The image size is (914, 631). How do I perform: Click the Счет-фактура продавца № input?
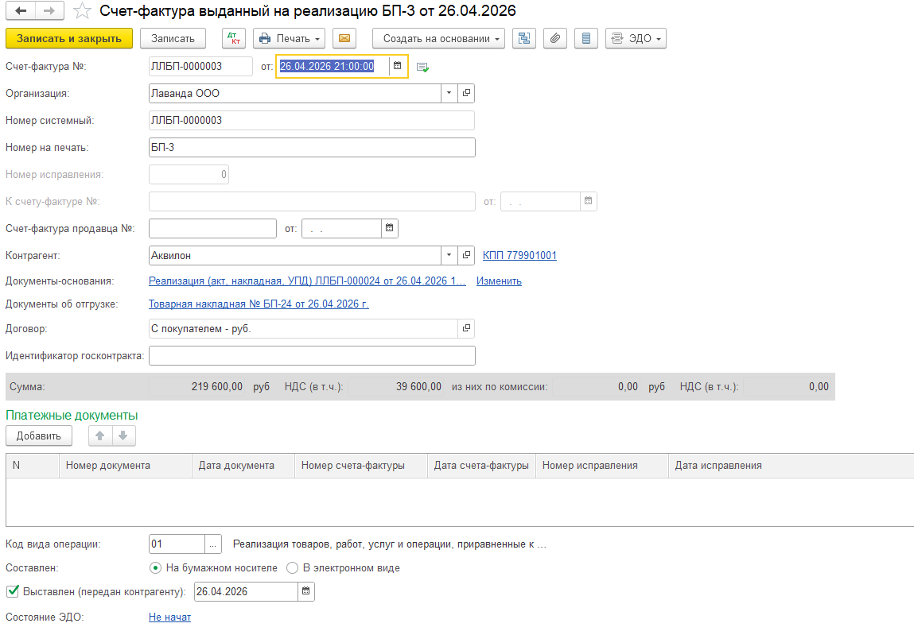(212, 228)
